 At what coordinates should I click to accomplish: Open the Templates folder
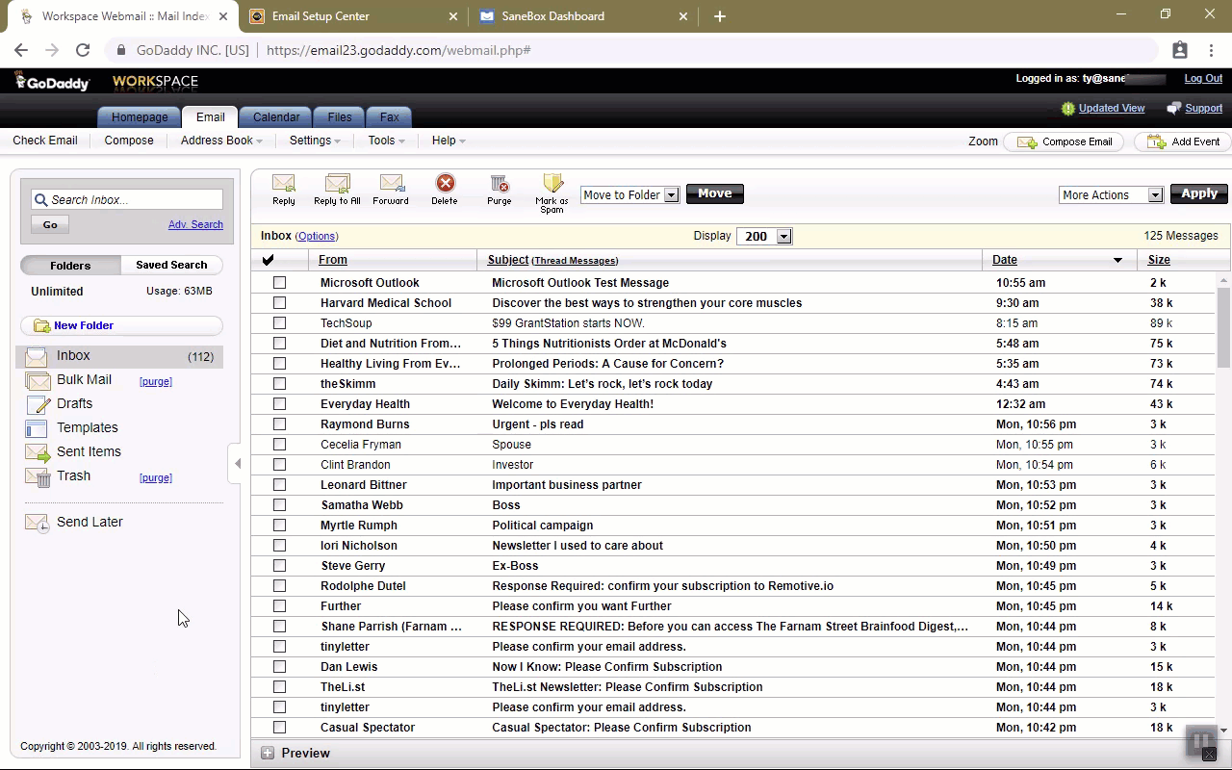click(87, 427)
